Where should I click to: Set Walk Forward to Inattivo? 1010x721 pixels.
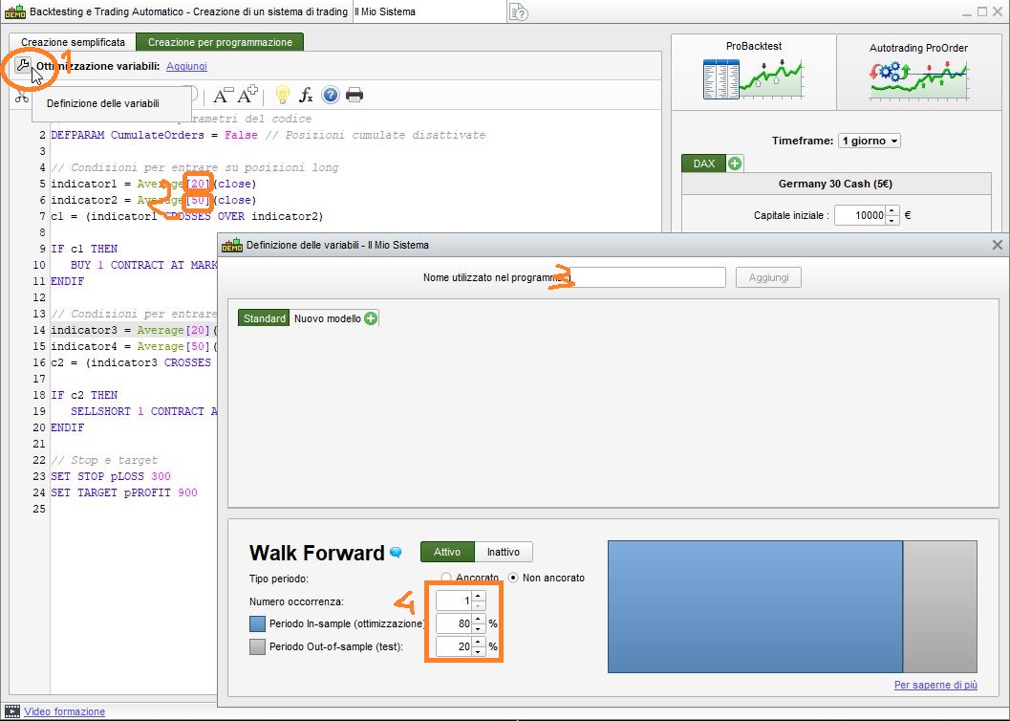pos(503,552)
